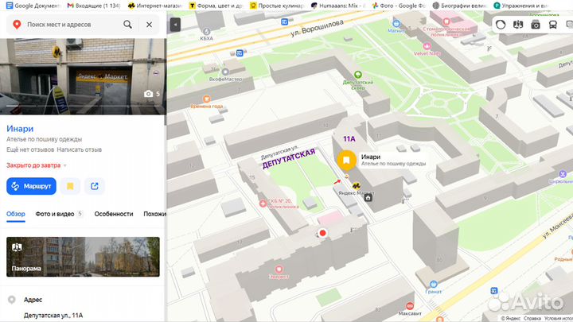
Task: Click the search magnifier icon
Action: coord(128,25)
